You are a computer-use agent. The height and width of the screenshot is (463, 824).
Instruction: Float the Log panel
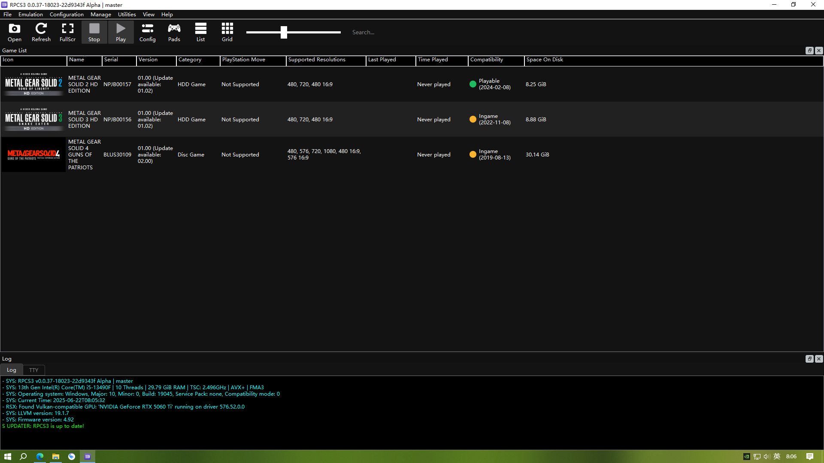tap(809, 359)
